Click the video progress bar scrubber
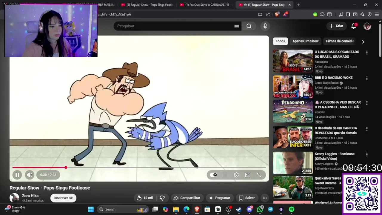 pyautogui.click(x=66, y=168)
